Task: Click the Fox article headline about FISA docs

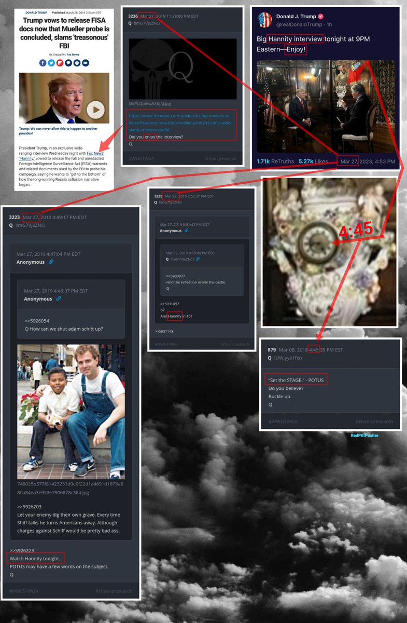Action: tap(64, 34)
